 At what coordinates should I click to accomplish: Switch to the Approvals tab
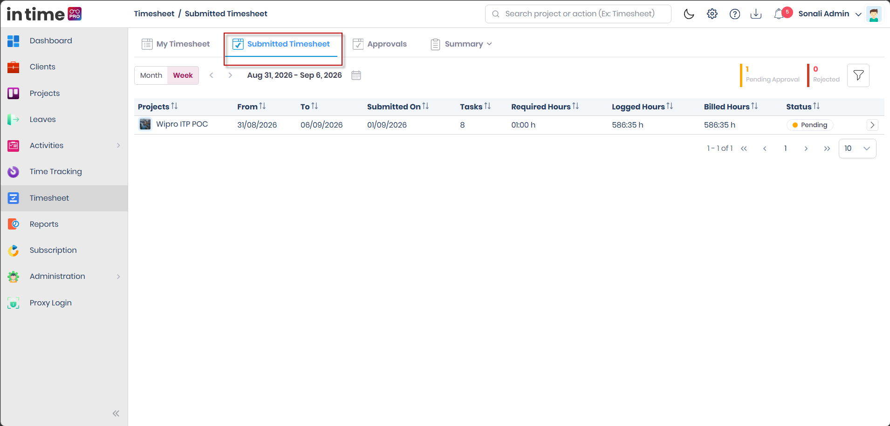point(380,44)
